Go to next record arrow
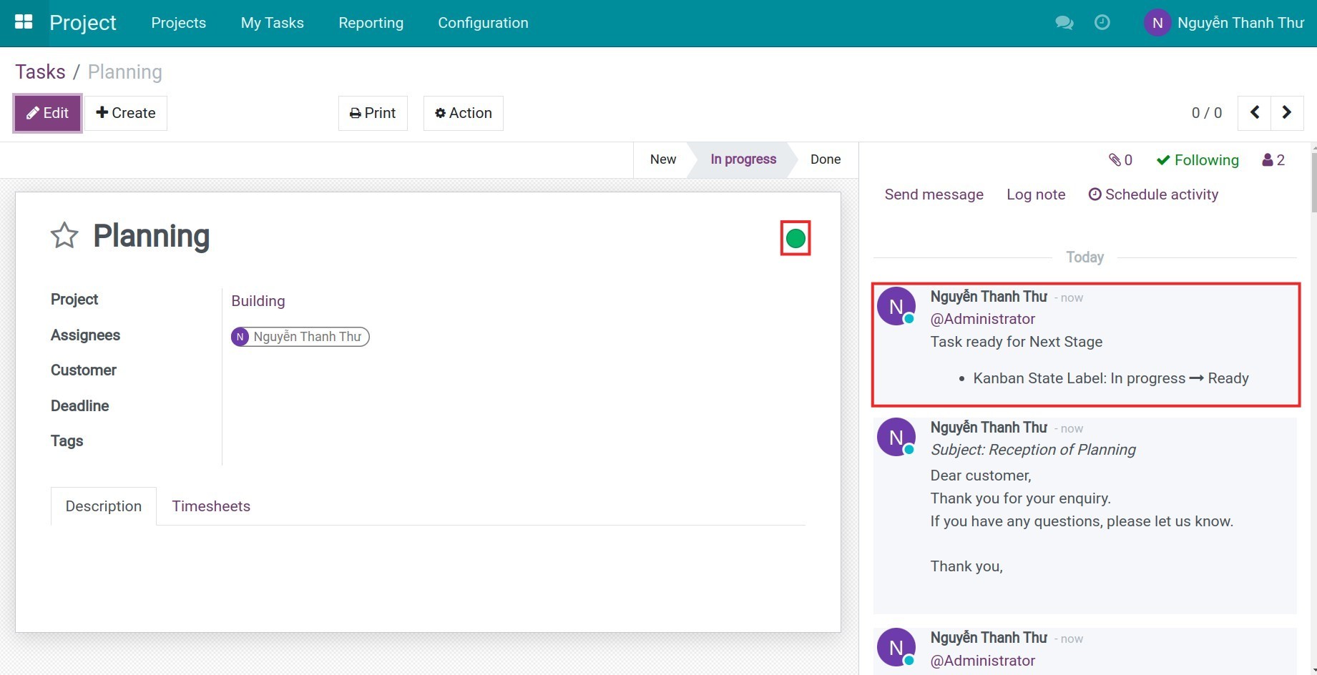1317x675 pixels. [1286, 113]
